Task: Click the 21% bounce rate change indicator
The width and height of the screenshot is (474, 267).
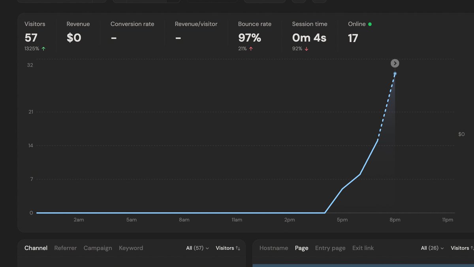Action: click(x=245, y=49)
